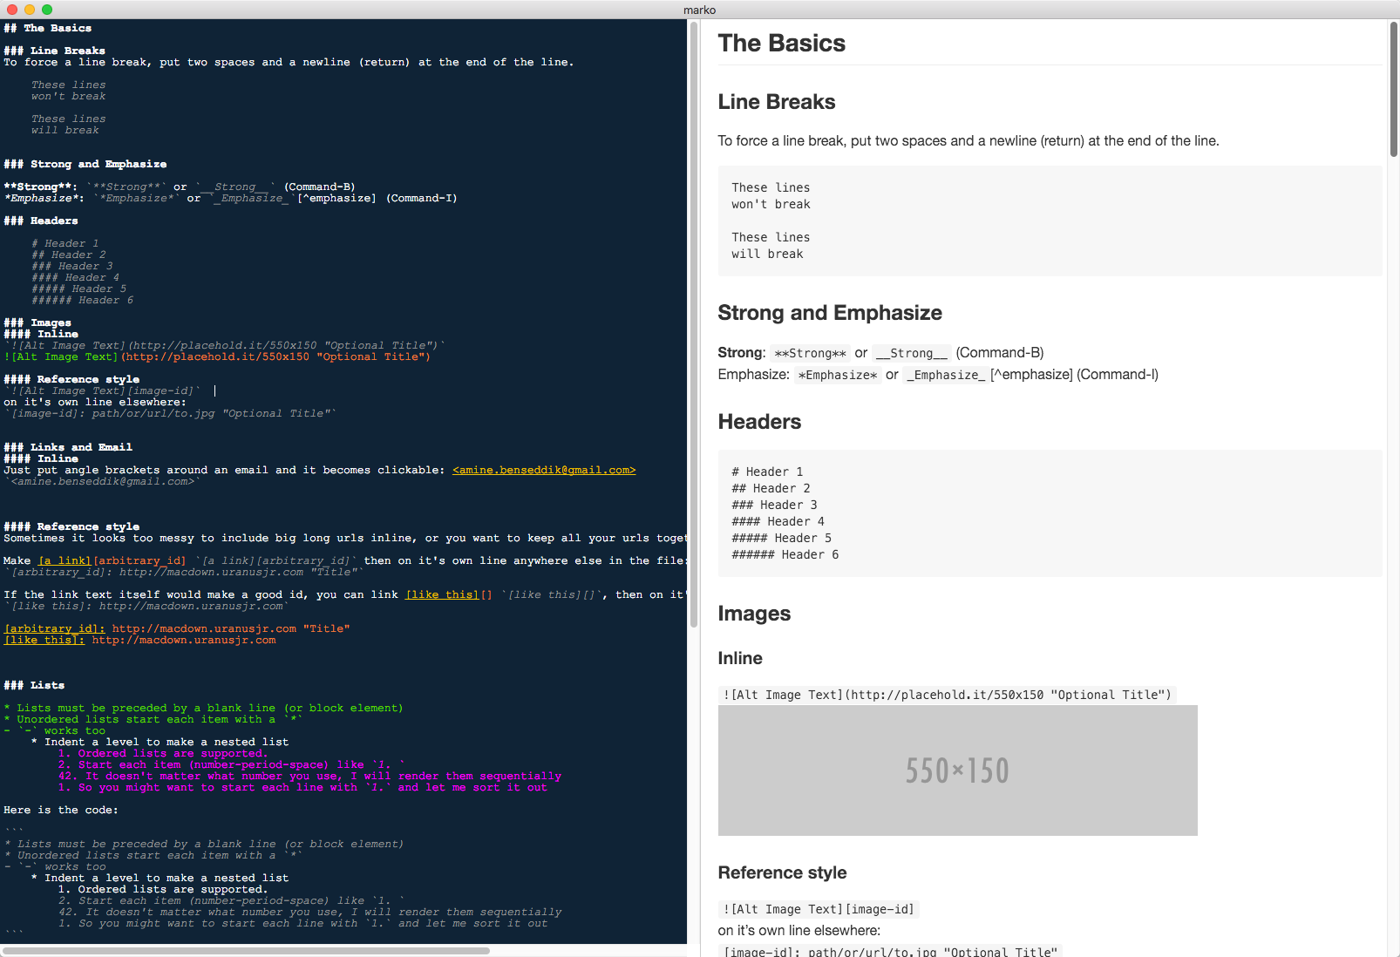
Task: Click '### Images' line in editor
Action: pyautogui.click(x=37, y=323)
